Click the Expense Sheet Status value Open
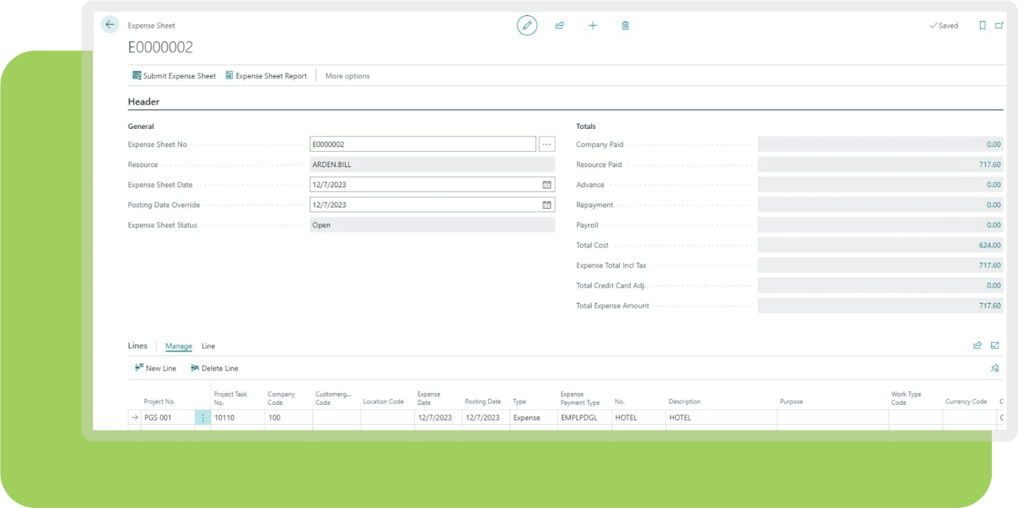This screenshot has height=508, width=1032. [432, 225]
